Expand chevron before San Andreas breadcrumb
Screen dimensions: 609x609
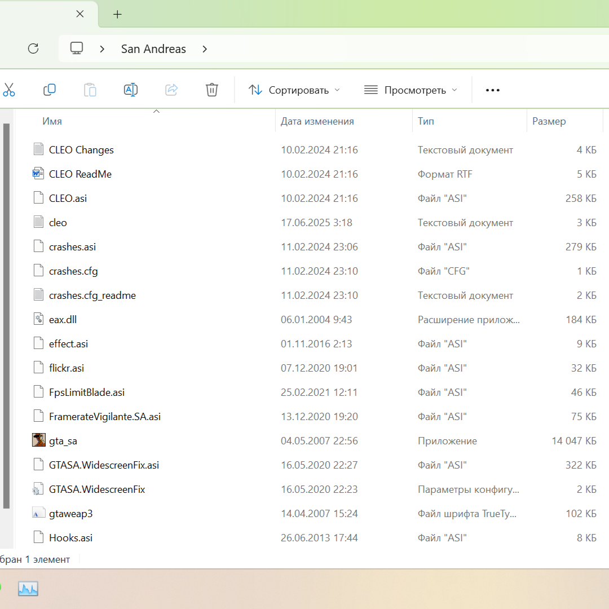(102, 49)
